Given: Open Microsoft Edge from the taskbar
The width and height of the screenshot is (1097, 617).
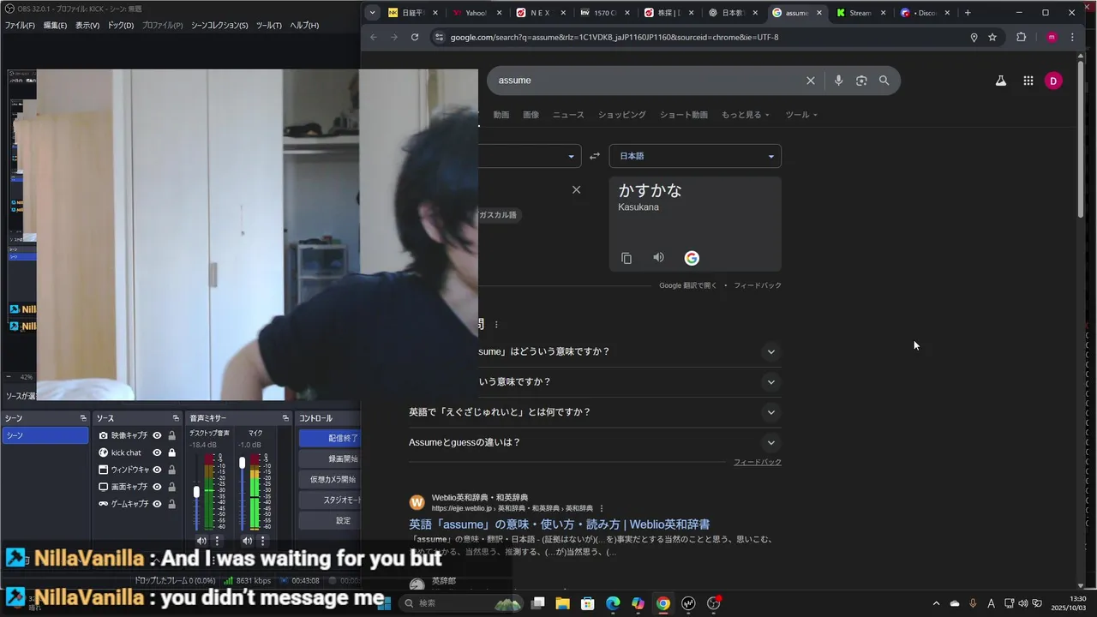Looking at the screenshot, I should pos(613,603).
